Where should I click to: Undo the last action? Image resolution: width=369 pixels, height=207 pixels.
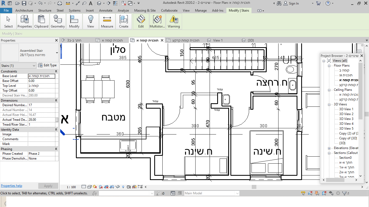point(40,3)
